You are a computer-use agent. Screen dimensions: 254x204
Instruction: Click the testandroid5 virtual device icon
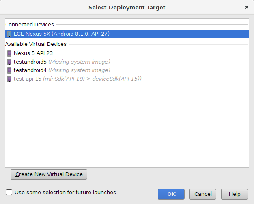pyautogui.click(x=9, y=62)
